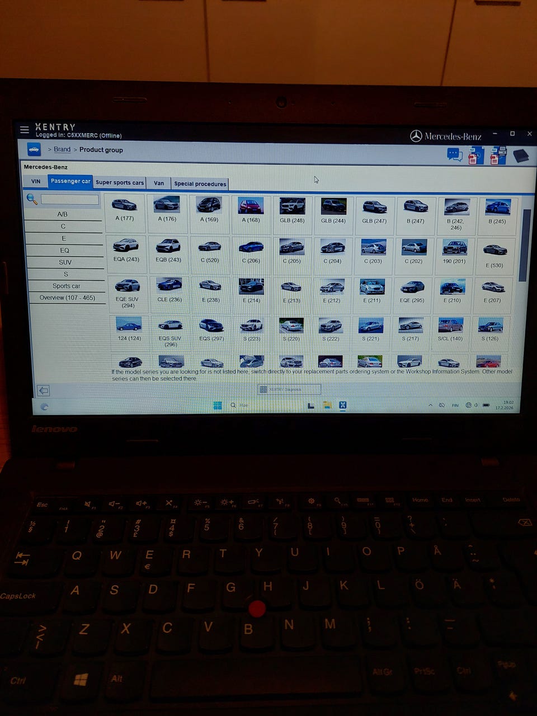The width and height of the screenshot is (537, 716).
Task: Filter by E class category
Action: (64, 238)
